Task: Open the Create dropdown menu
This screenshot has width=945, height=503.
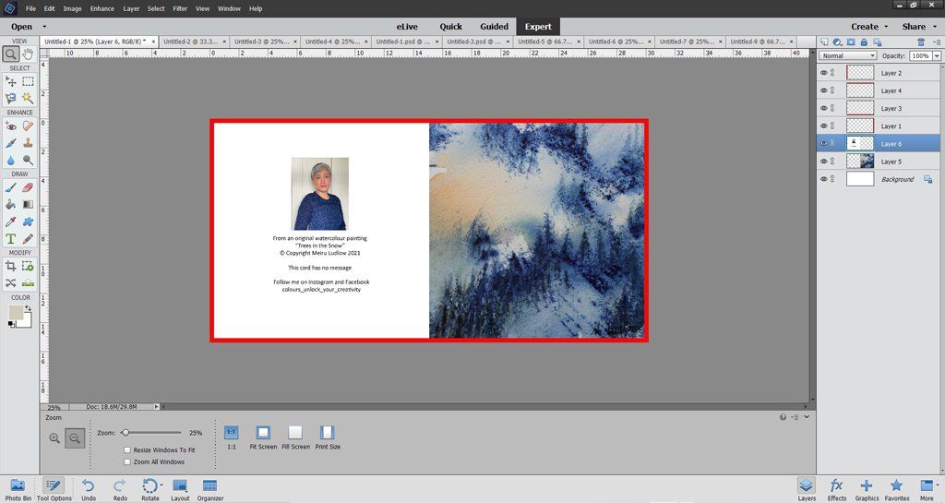Action: (869, 27)
